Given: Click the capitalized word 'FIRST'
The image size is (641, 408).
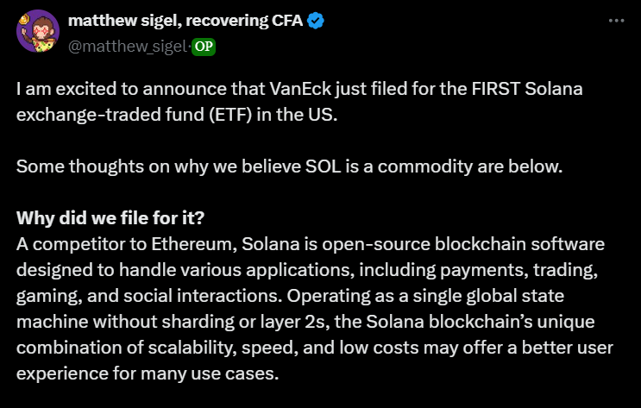Looking at the screenshot, I should (495, 89).
